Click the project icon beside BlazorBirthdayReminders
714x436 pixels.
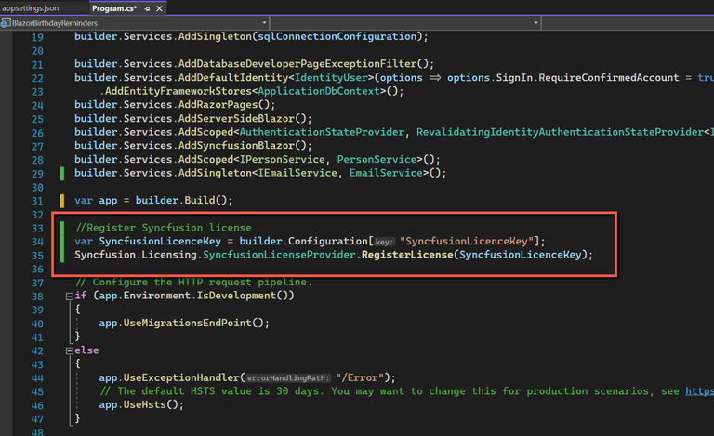click(6, 22)
